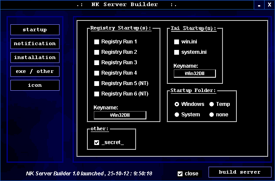
Task: Uncheck the _secret_ option
Action: 97,142
